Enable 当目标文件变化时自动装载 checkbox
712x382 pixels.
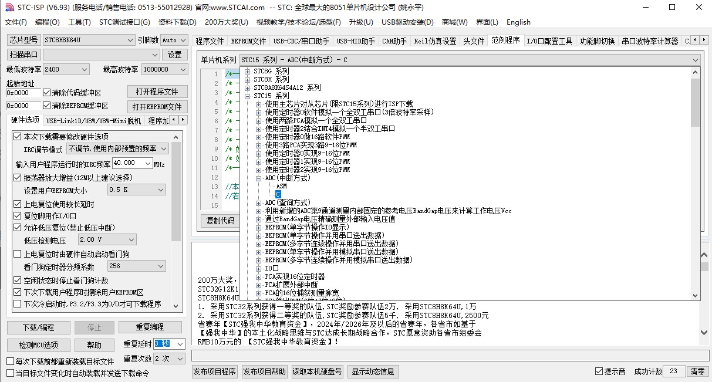click(10, 373)
